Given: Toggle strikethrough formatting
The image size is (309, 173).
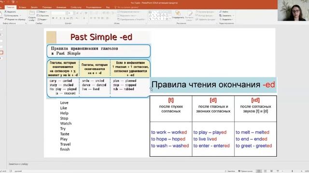Looking at the screenshot, I should coord(68,18).
